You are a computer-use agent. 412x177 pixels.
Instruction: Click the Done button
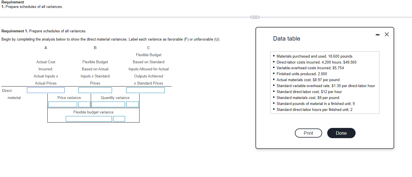[341, 133]
